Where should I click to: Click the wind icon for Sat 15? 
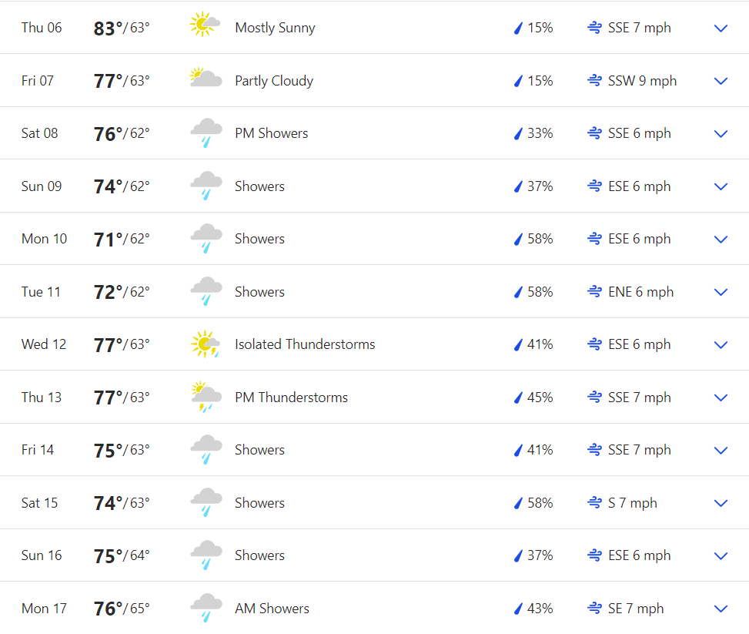point(594,503)
